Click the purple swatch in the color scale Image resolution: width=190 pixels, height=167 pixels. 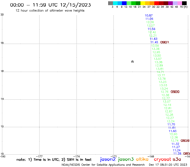tap(170, 3)
